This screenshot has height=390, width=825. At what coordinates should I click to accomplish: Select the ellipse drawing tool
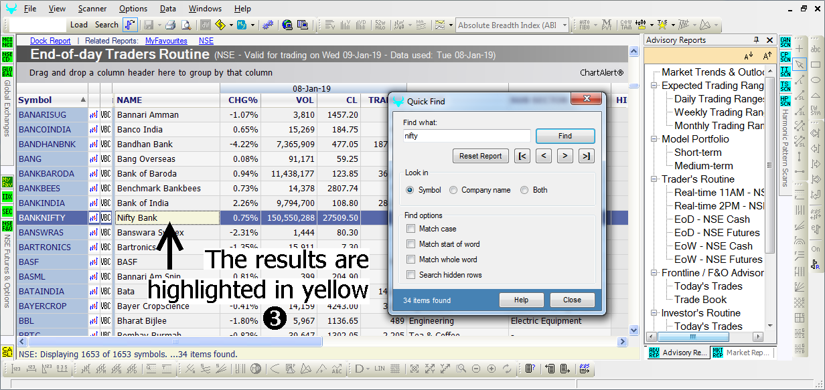pos(816,81)
